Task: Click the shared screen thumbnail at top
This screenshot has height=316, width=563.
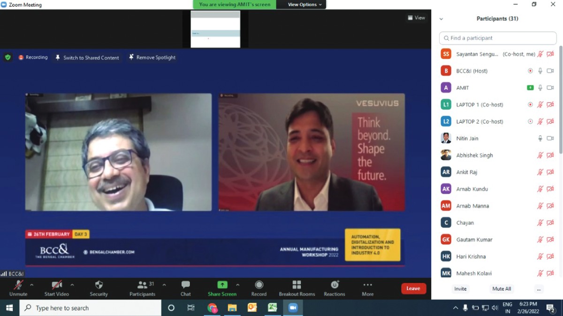Action: [x=215, y=29]
